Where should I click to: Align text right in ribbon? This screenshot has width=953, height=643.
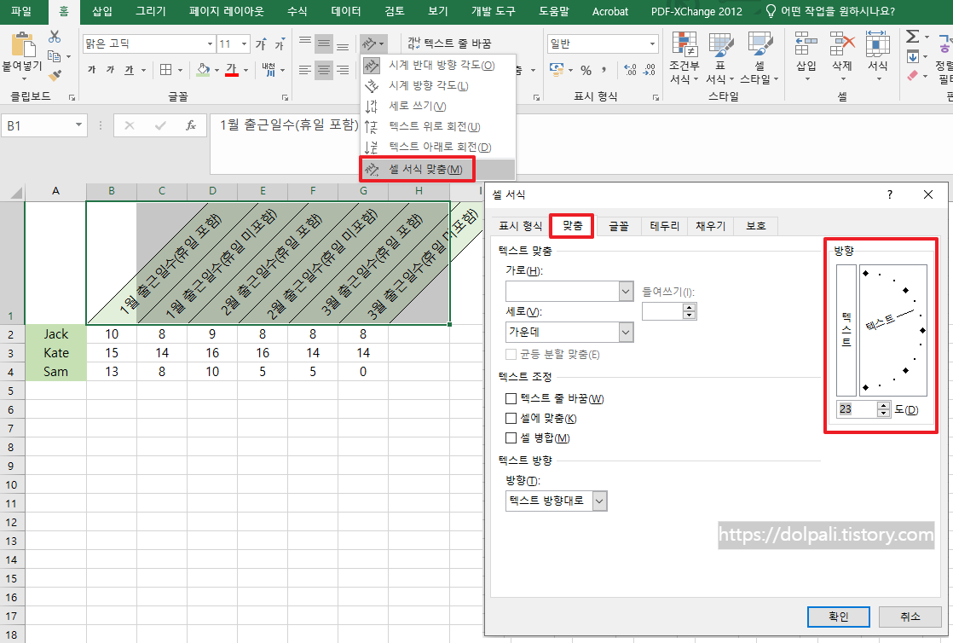[343, 70]
